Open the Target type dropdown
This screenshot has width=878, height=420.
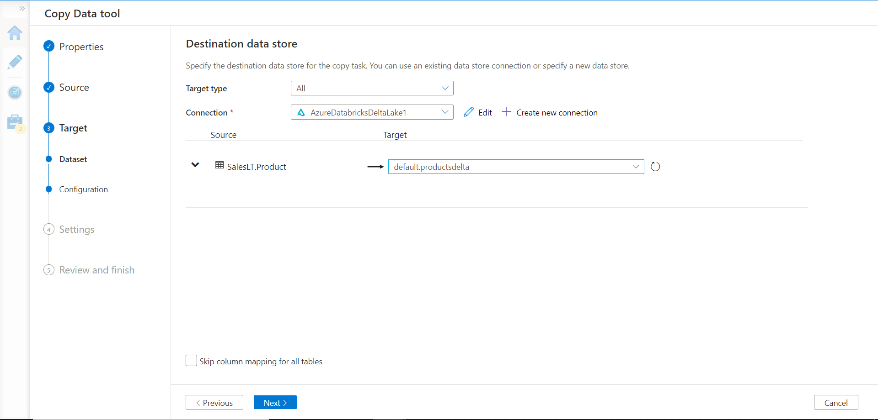[372, 88]
